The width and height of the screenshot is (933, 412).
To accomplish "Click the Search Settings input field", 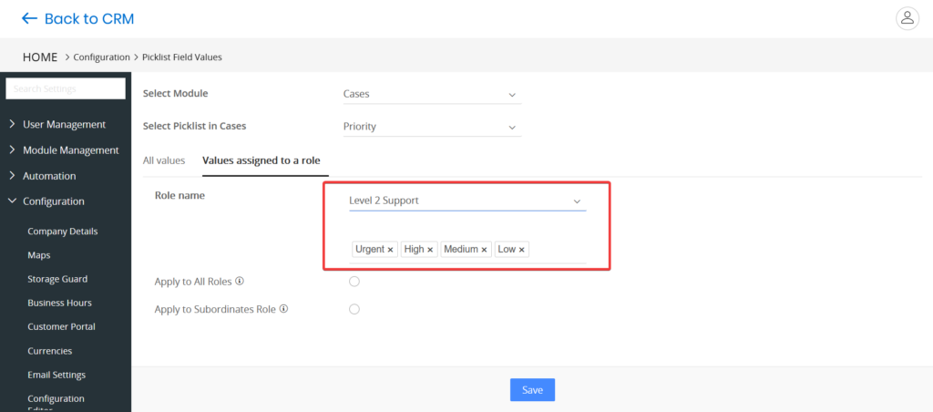I will click(x=66, y=88).
